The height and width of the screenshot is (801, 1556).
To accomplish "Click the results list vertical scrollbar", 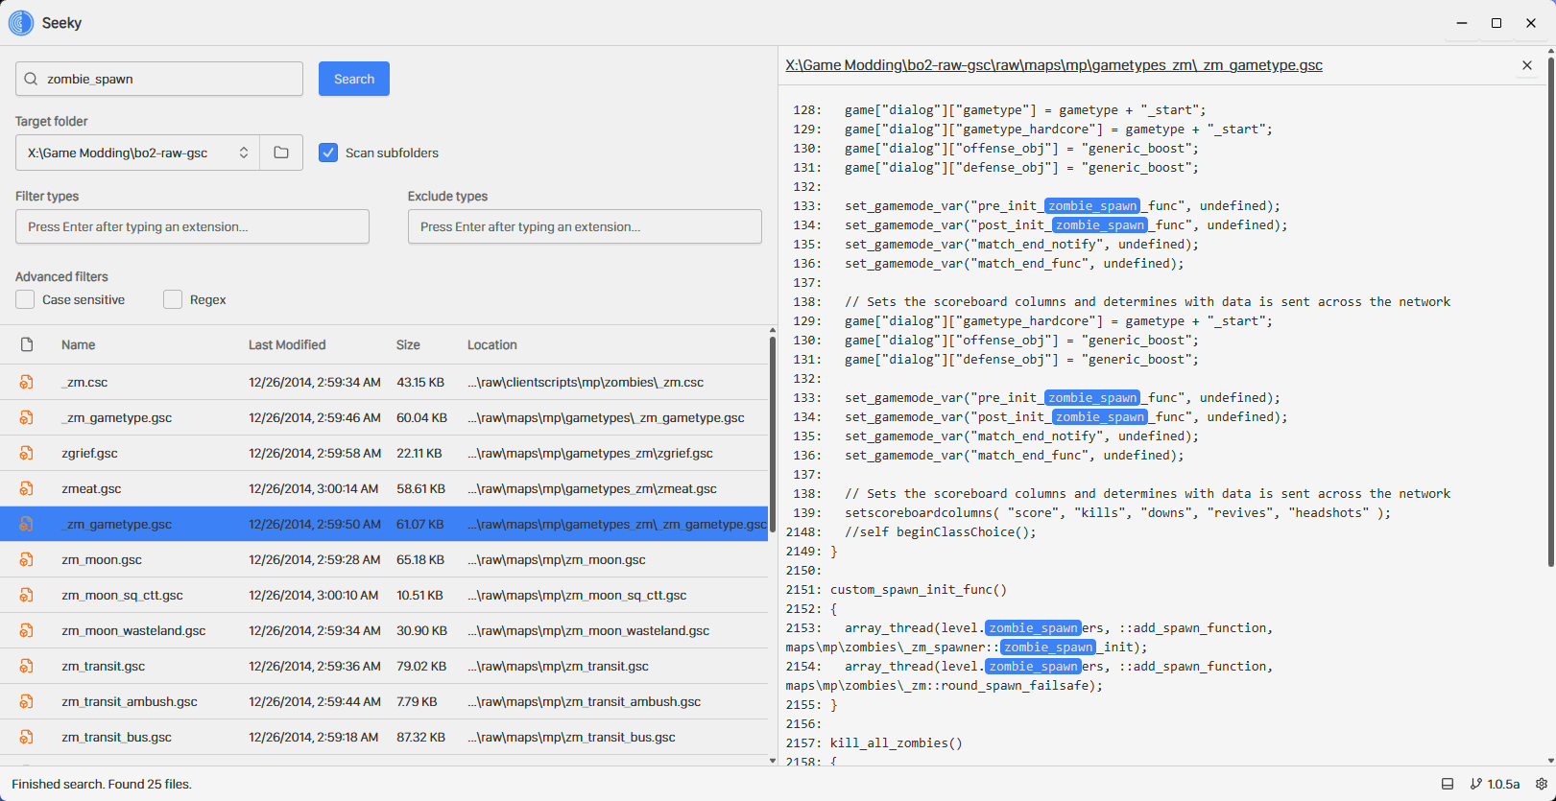I will pyautogui.click(x=772, y=432).
